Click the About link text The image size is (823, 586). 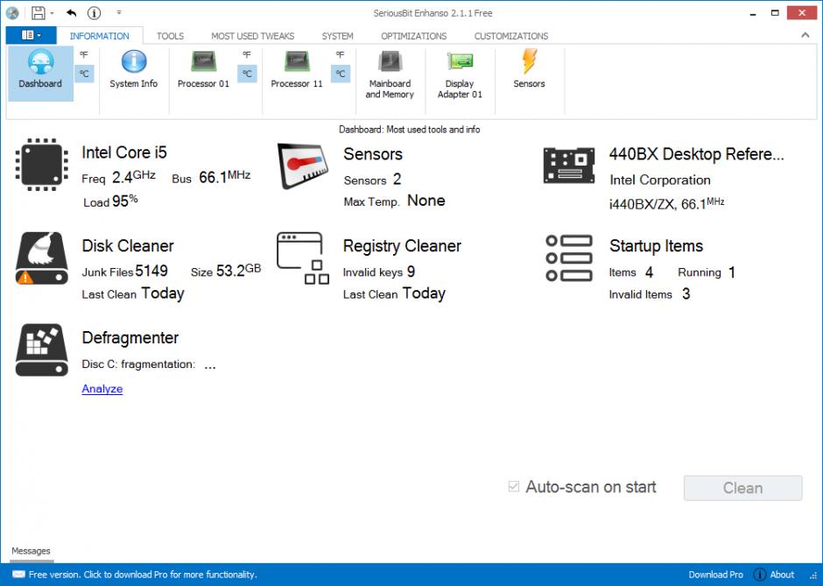pyautogui.click(x=782, y=575)
